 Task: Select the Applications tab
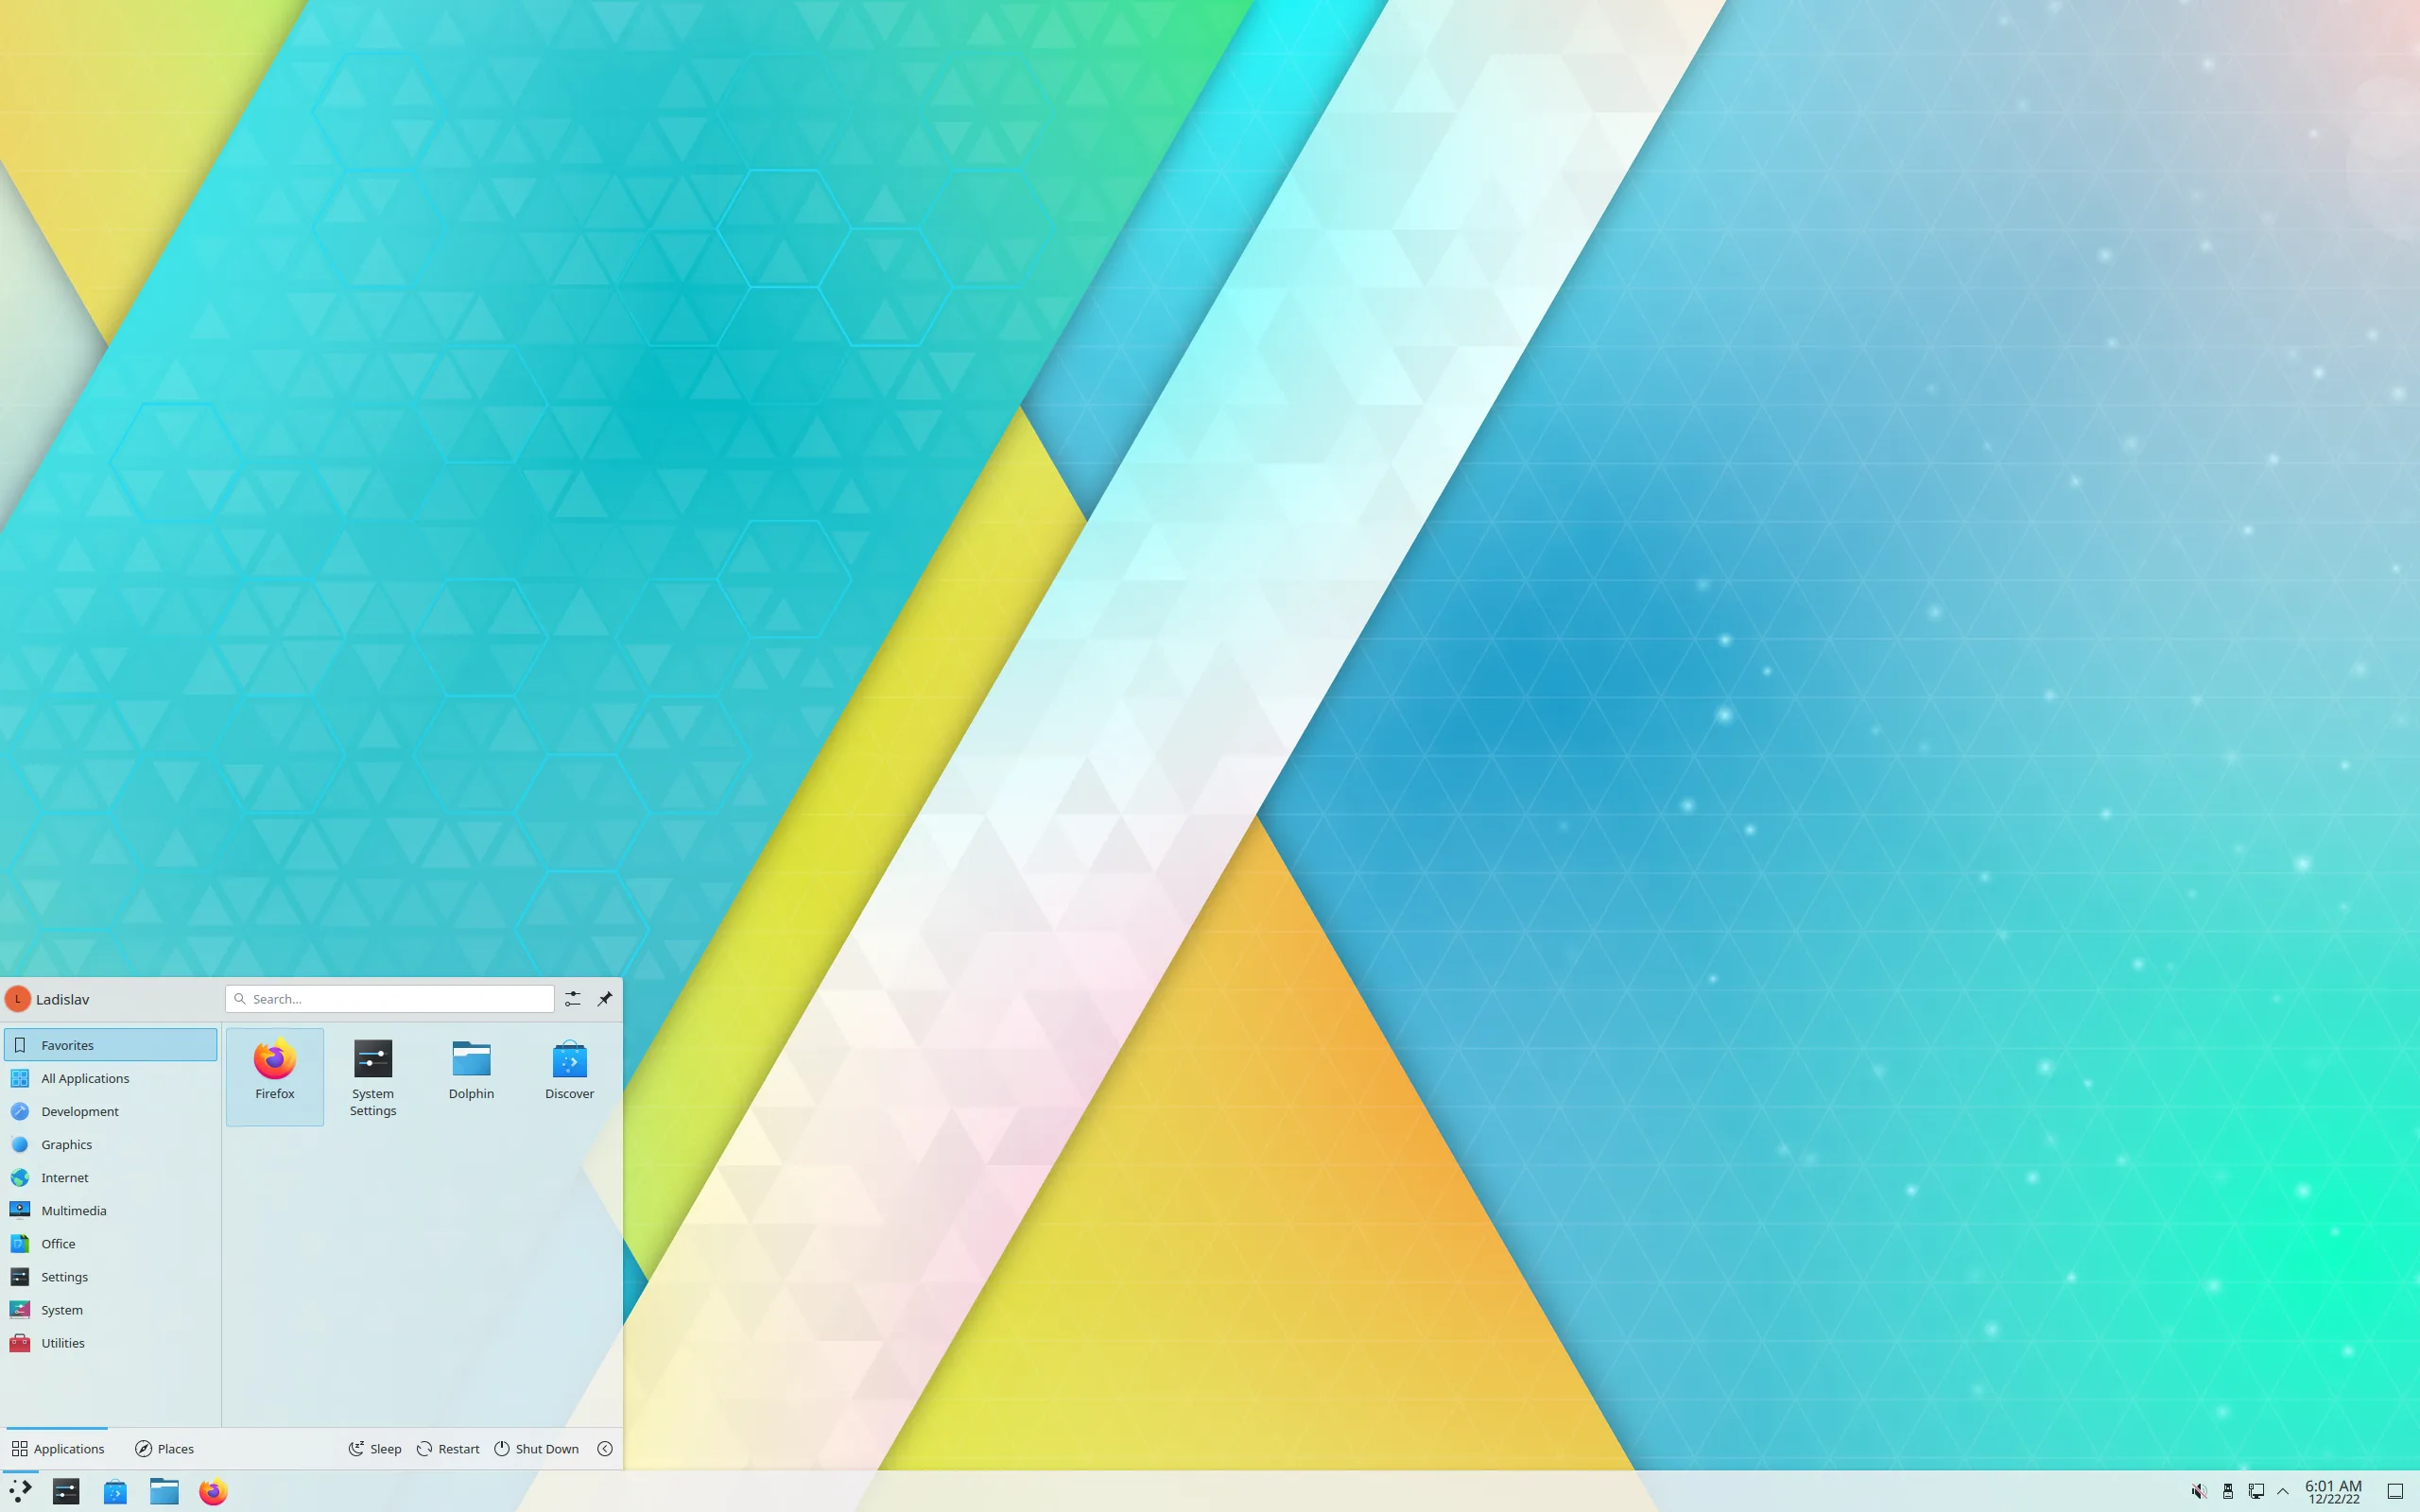tap(57, 1448)
